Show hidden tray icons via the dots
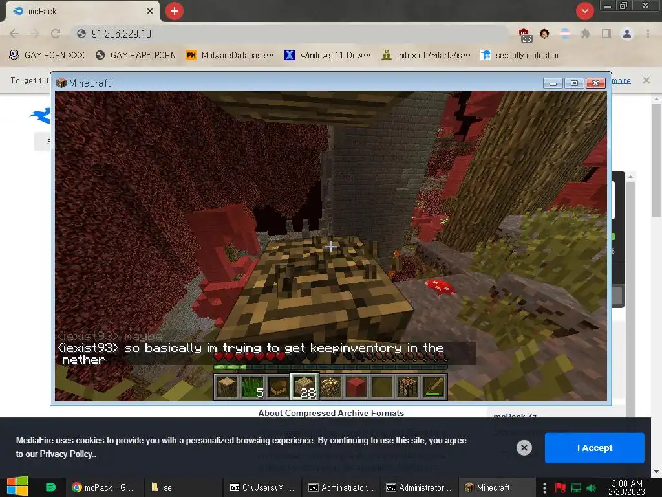The image size is (662, 497). click(x=544, y=488)
